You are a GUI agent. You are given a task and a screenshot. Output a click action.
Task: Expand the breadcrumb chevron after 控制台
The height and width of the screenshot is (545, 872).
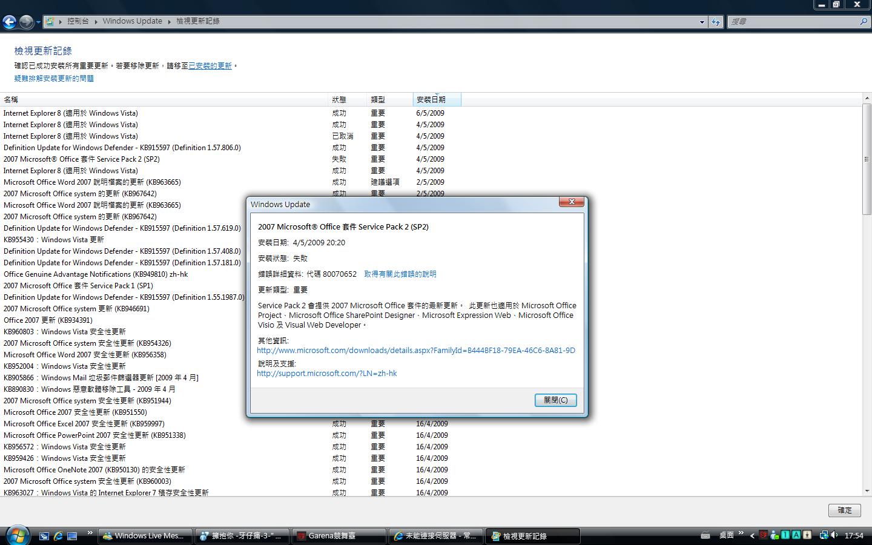[x=96, y=21]
